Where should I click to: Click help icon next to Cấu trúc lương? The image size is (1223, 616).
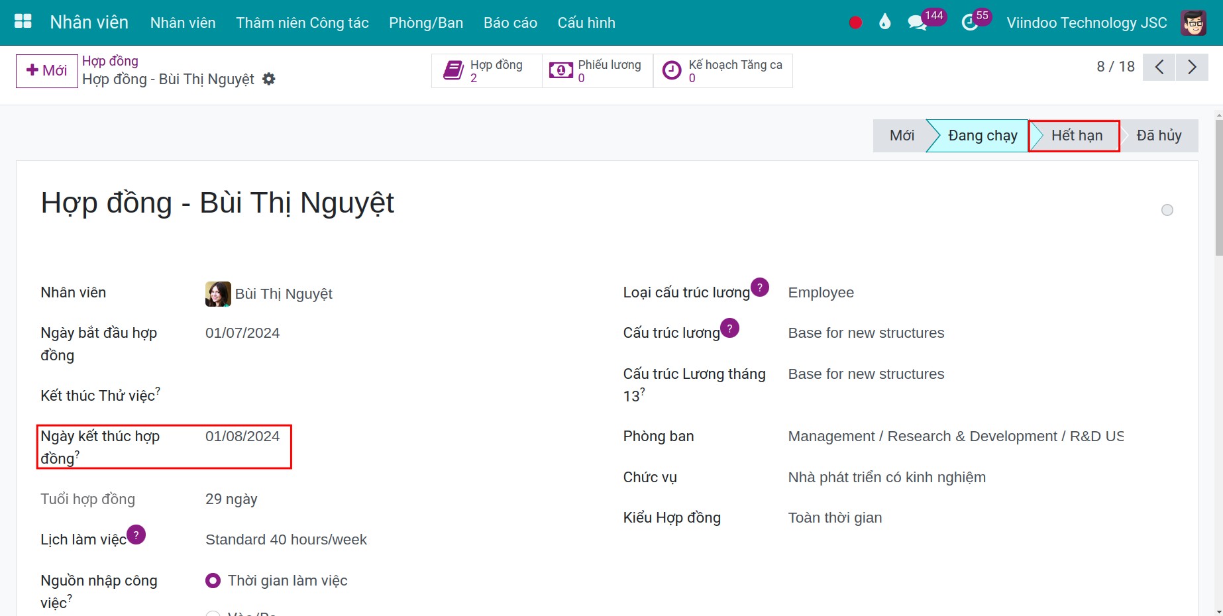pyautogui.click(x=729, y=328)
